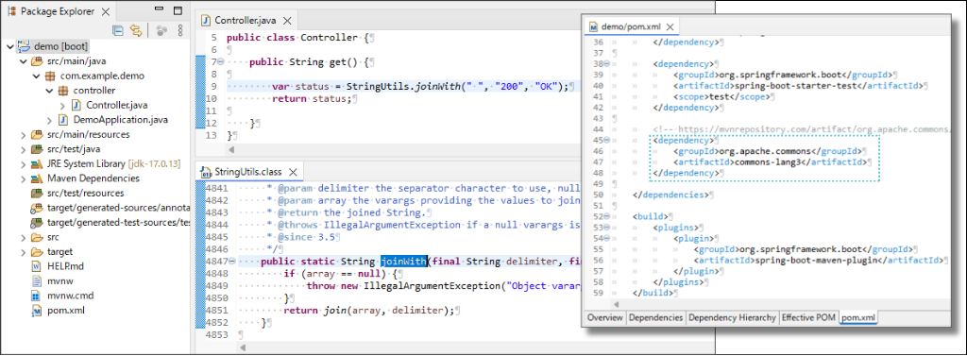Expand DemoApplication.java in the tree
Image resolution: width=967 pixels, height=356 pixels.
click(x=50, y=120)
